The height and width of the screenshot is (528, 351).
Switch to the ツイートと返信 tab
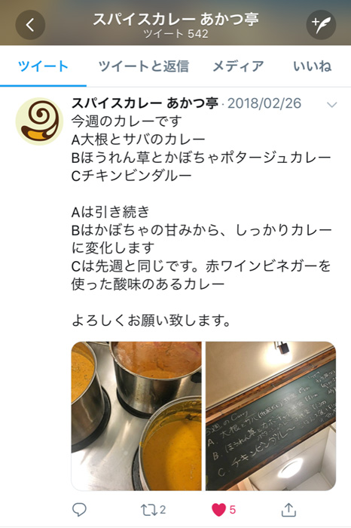[144, 66]
